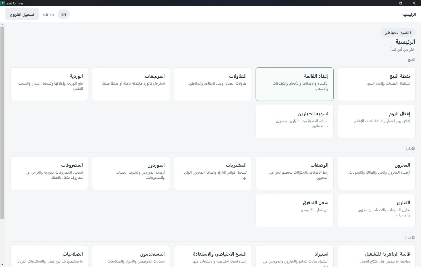Click the الإعداد section heading
This screenshot has height=267, width=421.
[x=410, y=237]
